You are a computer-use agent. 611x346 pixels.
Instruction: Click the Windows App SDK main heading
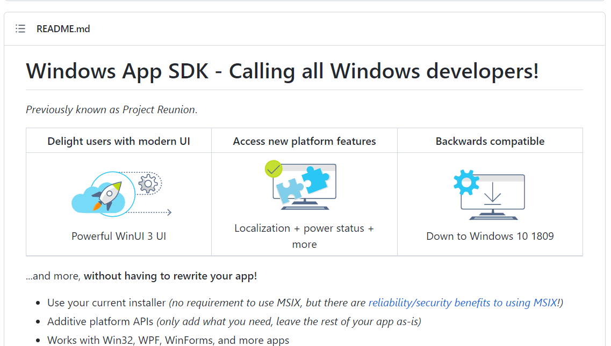click(x=282, y=71)
